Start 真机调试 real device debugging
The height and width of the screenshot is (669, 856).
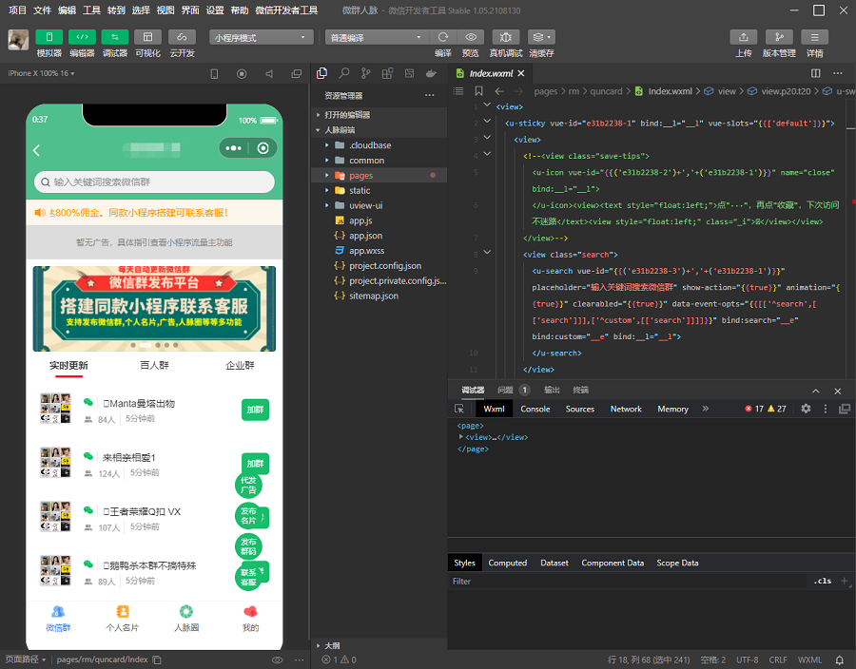(x=506, y=37)
